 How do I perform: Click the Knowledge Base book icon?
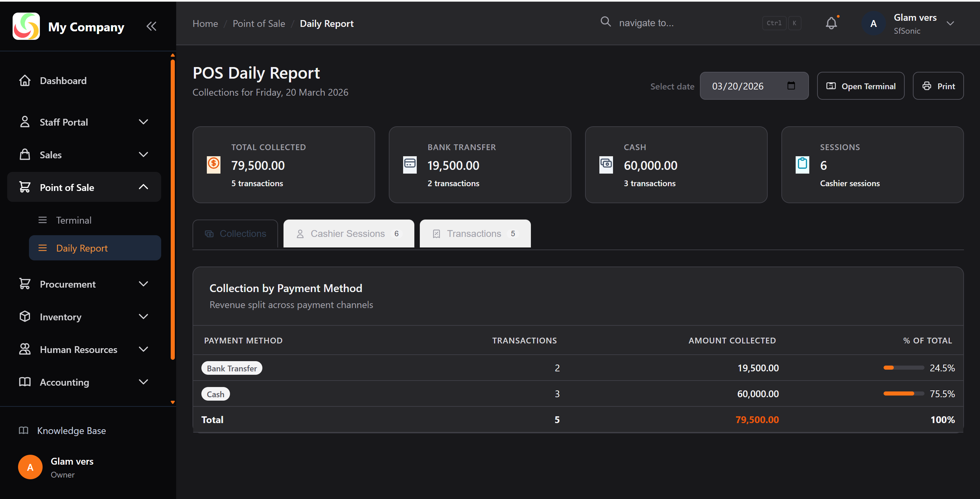tap(24, 430)
